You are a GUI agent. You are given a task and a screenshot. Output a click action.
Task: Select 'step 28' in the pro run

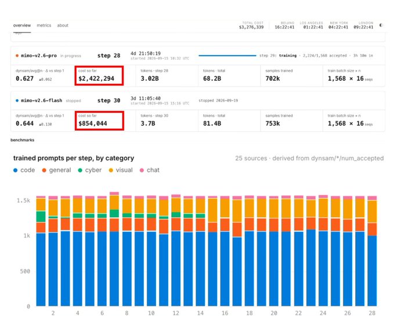[109, 56]
